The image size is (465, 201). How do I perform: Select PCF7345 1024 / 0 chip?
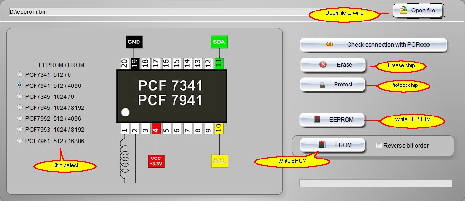click(20, 96)
